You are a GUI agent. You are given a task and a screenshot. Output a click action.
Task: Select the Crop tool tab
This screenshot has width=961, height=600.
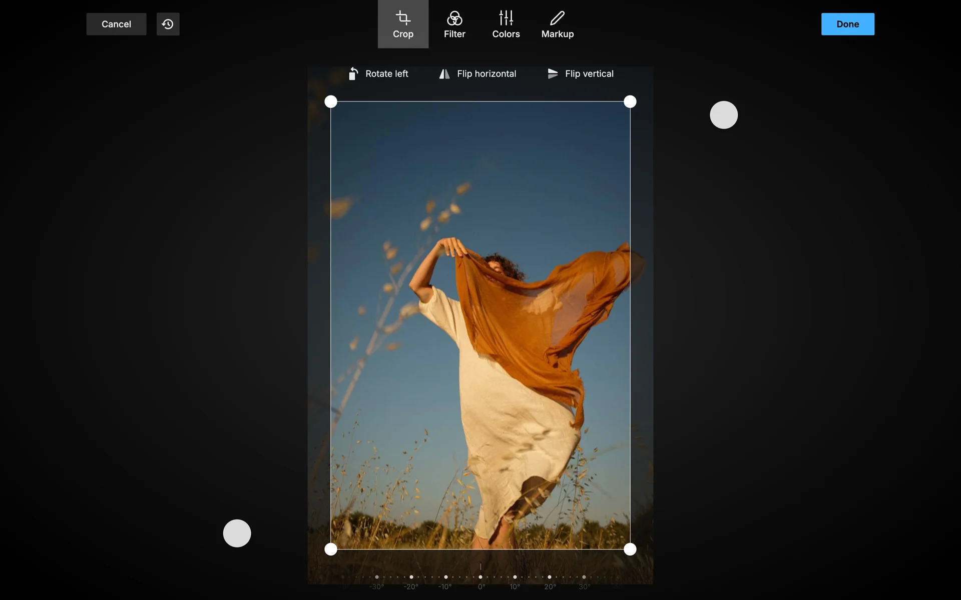(x=403, y=24)
